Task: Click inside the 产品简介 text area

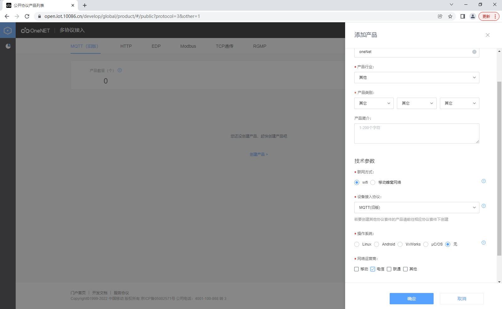Action: tap(416, 133)
